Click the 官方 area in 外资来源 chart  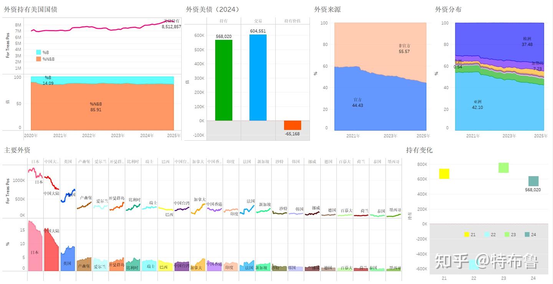pos(357,102)
